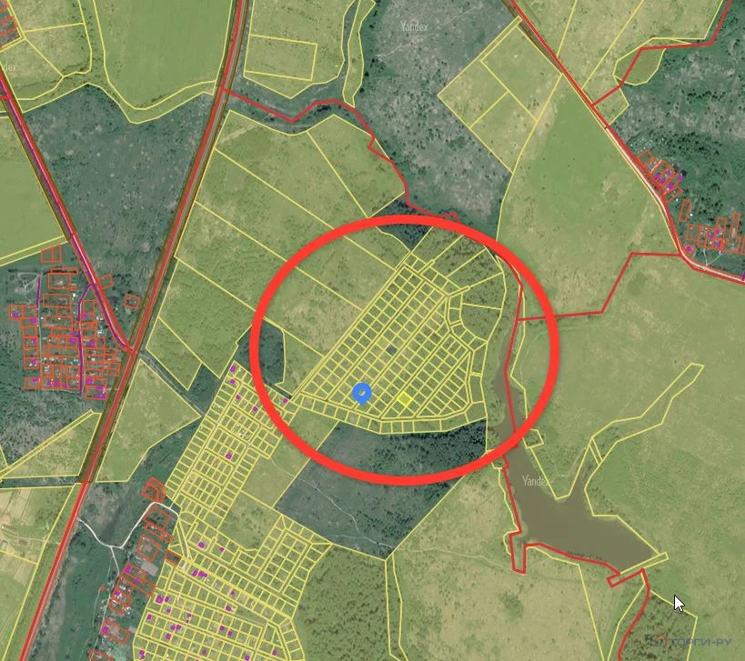Screen dimensions: 745x661
Task: Click the red L-shaped parcel west of the pond
Action: pyautogui.click(x=519, y=553)
